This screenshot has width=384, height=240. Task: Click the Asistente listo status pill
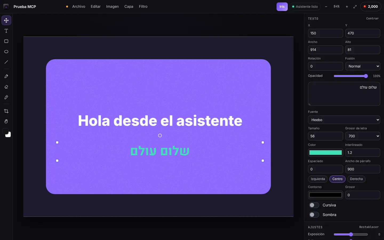point(305,7)
